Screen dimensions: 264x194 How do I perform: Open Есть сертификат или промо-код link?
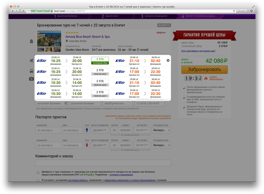pyautogui.click(x=198, y=51)
